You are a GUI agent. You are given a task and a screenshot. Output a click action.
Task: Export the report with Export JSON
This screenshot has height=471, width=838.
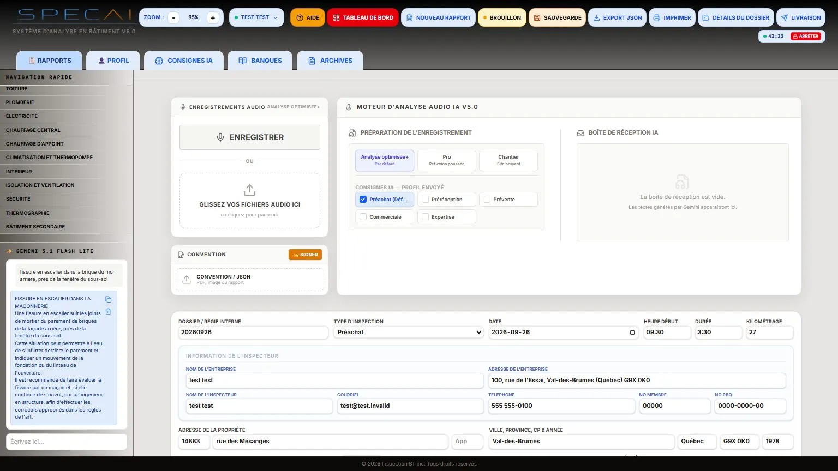click(x=617, y=17)
